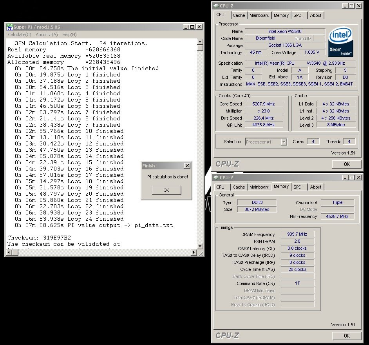Click Super PI horizontal scrollbar right arrow
Screen dimensions: 369x345
tap(194, 252)
